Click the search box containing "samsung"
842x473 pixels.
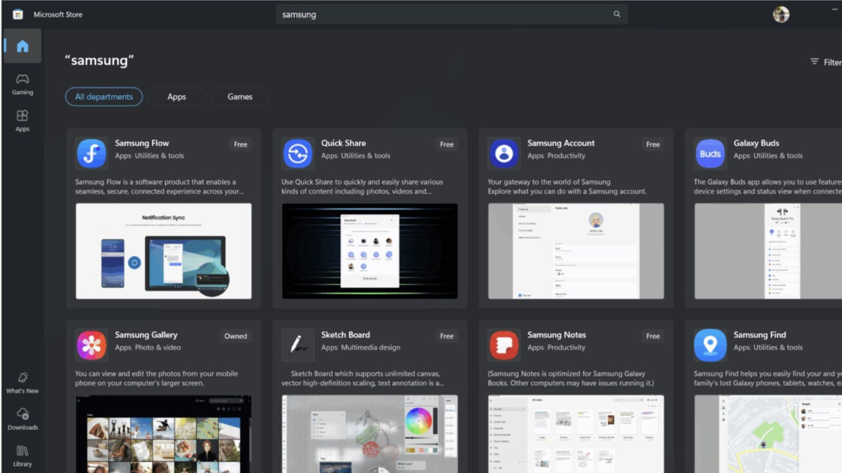451,14
